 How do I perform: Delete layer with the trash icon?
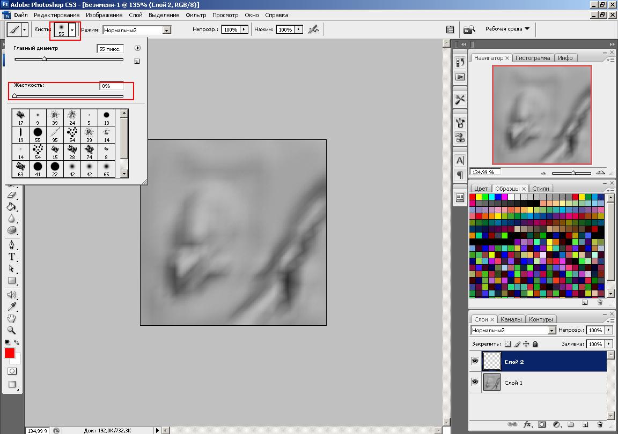coord(600,424)
